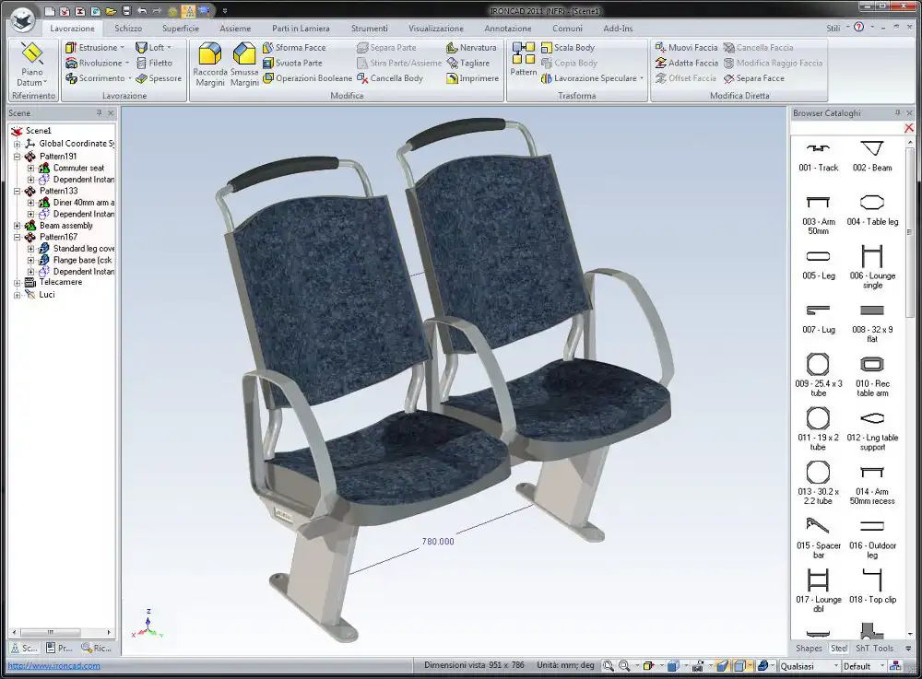Switch to the Shapes catalog tab
This screenshot has width=922, height=679.
coord(808,649)
